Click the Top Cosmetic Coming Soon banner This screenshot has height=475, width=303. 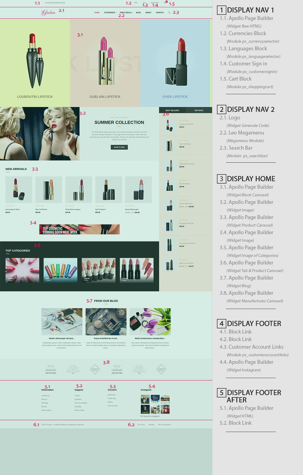click(79, 229)
